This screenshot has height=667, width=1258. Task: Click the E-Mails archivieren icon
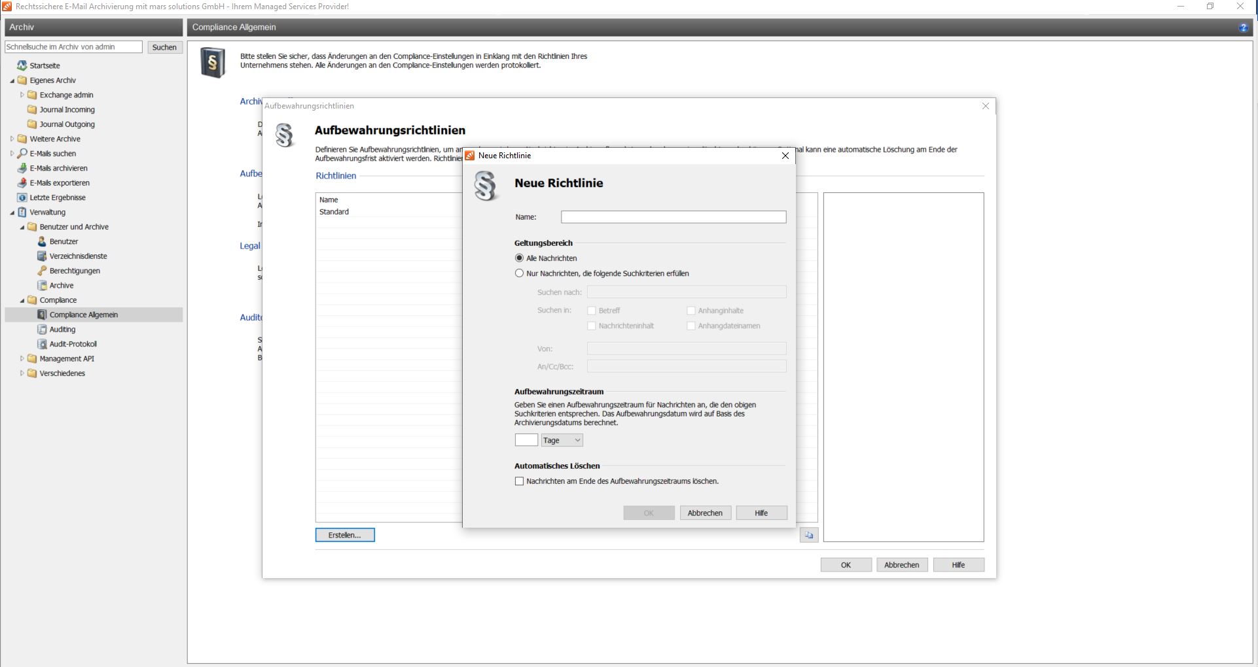tap(22, 168)
